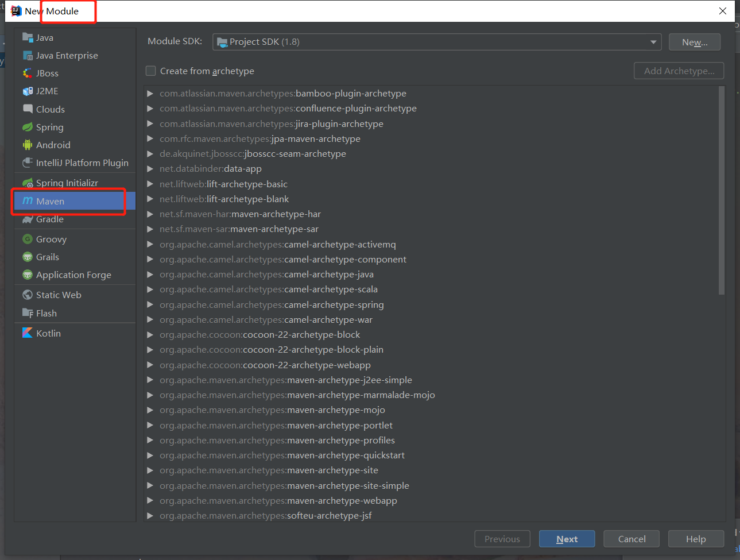The image size is (740, 560).
Task: Click the Maven 'm' icon
Action: [x=28, y=201]
